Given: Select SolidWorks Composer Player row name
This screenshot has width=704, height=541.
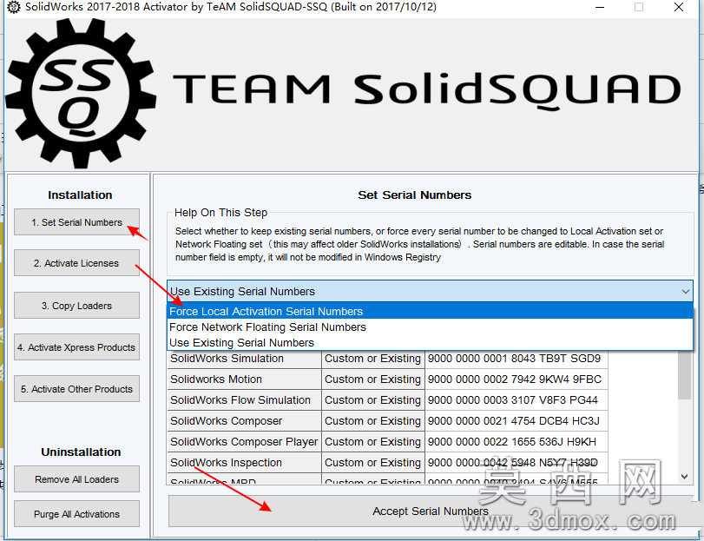Looking at the screenshot, I should (244, 441).
